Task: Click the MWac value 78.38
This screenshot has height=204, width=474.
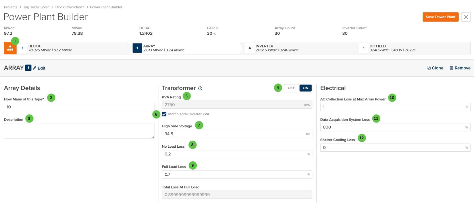Action: click(77, 33)
